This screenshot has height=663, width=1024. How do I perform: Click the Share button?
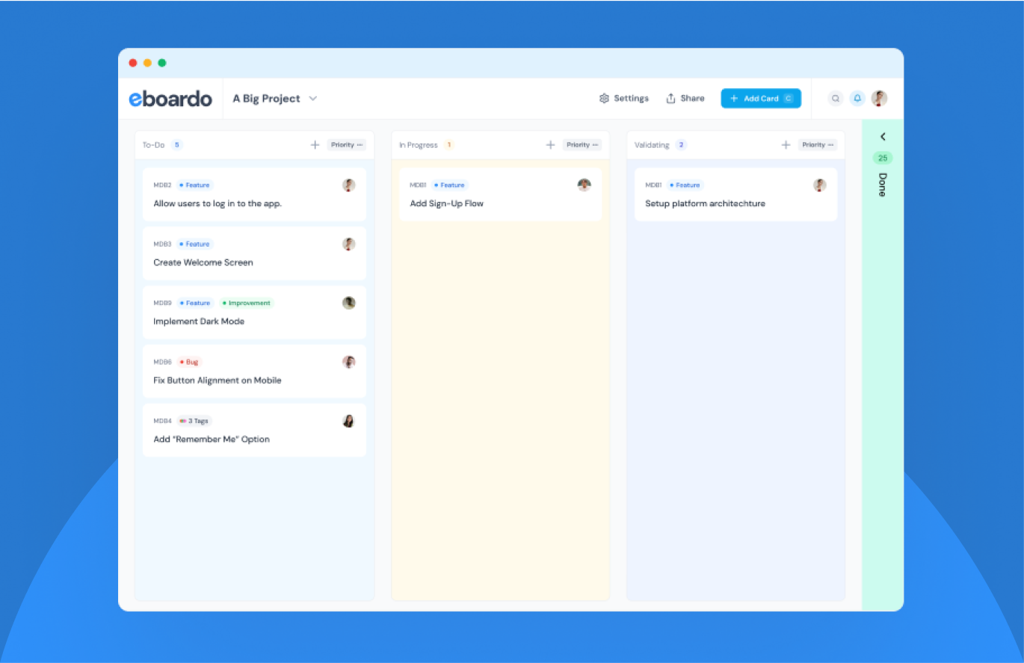click(x=685, y=99)
